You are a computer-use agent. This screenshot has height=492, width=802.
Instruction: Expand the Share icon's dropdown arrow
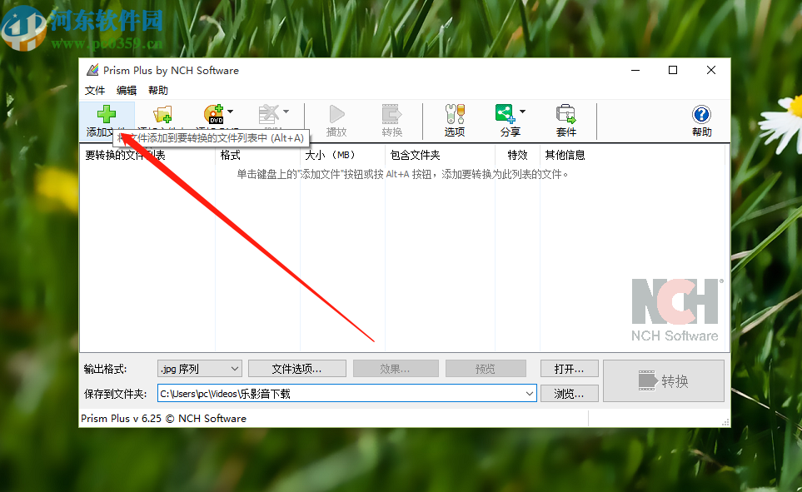point(521,109)
